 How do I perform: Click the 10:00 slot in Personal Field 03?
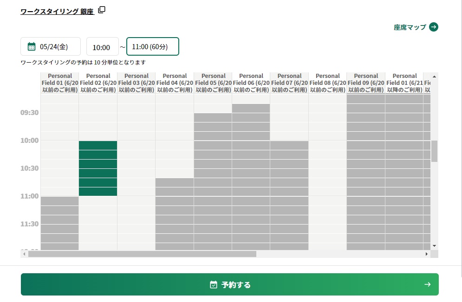click(137, 145)
